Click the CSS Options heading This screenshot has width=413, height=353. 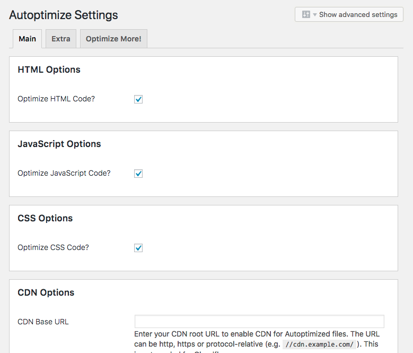pyautogui.click(x=45, y=218)
